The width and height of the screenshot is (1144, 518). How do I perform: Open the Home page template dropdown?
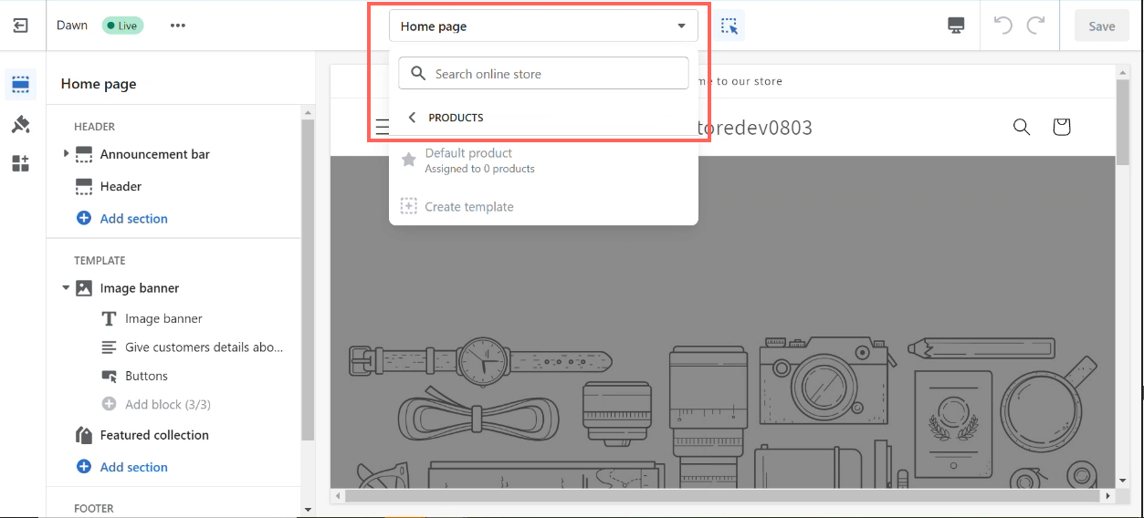click(x=543, y=26)
